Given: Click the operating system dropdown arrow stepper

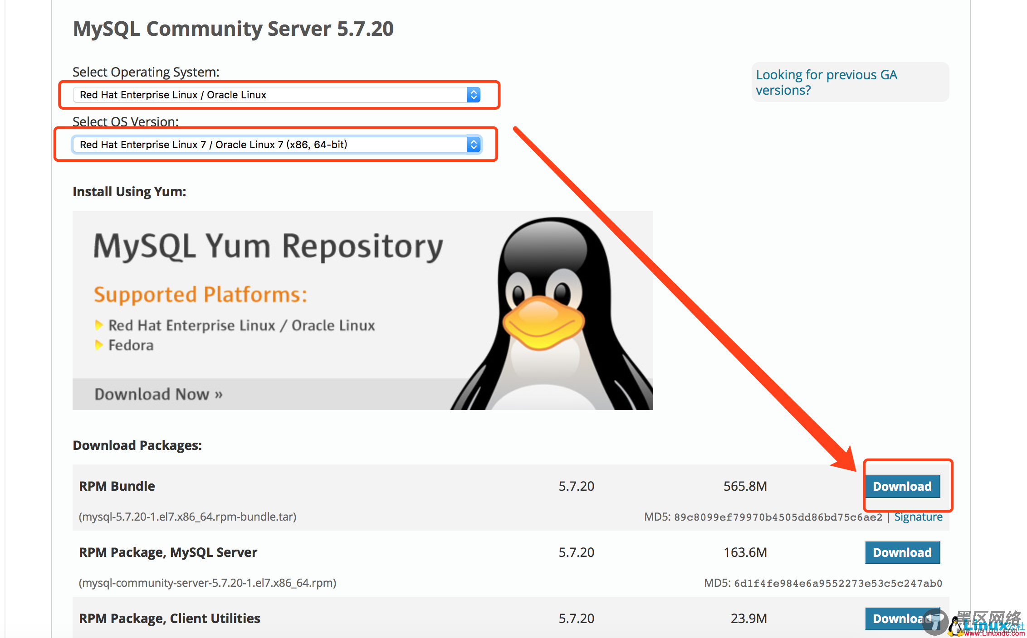Looking at the screenshot, I should click(474, 95).
